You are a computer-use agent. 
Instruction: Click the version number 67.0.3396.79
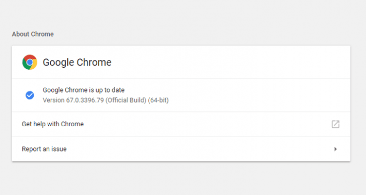point(85,100)
